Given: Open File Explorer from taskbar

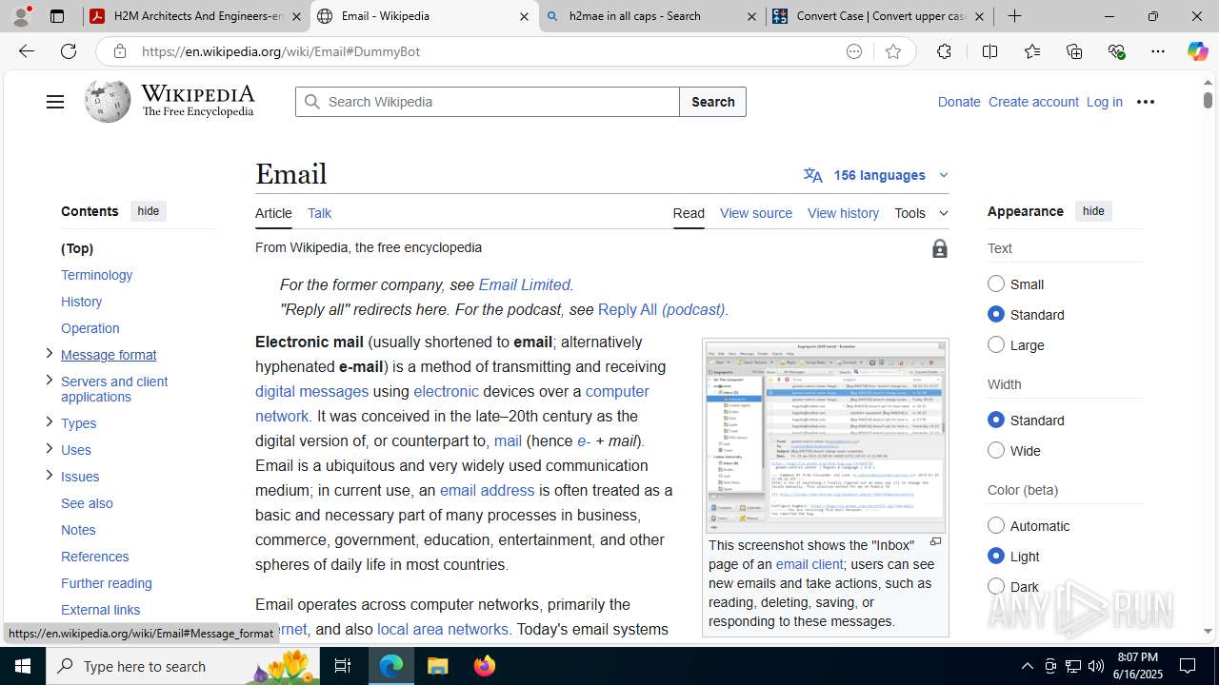Looking at the screenshot, I should 438,666.
